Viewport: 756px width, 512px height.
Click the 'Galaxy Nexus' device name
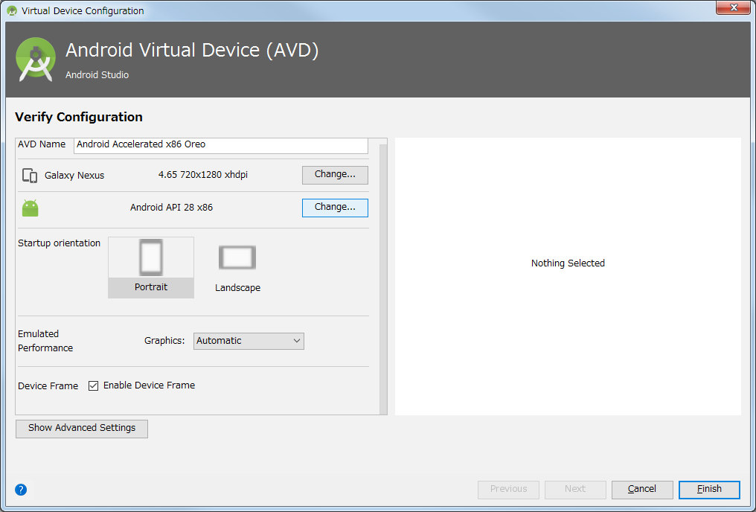[x=74, y=176]
